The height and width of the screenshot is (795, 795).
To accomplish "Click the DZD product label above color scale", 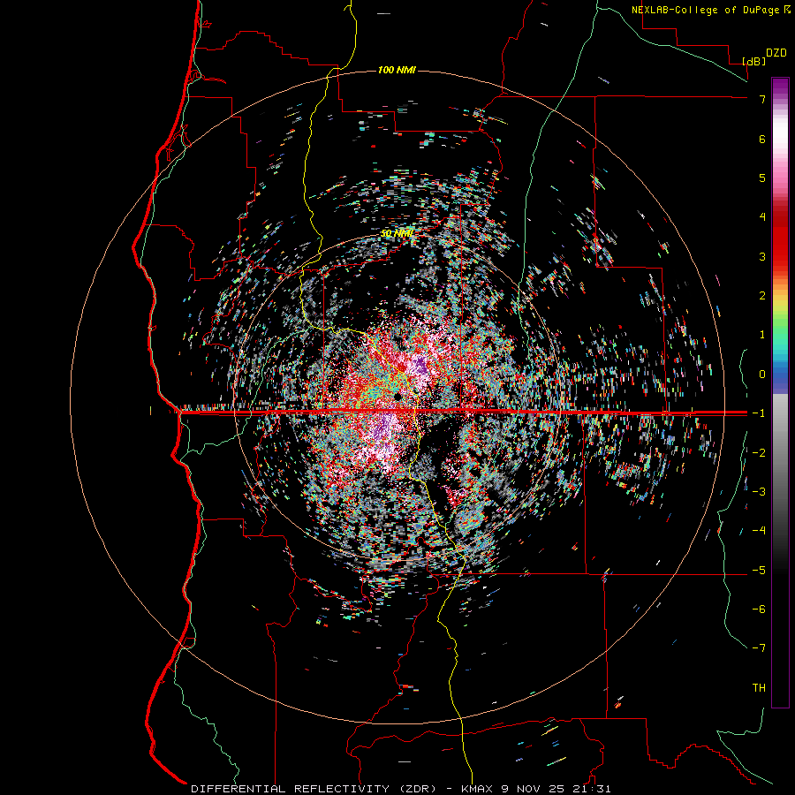I will 776,53.
